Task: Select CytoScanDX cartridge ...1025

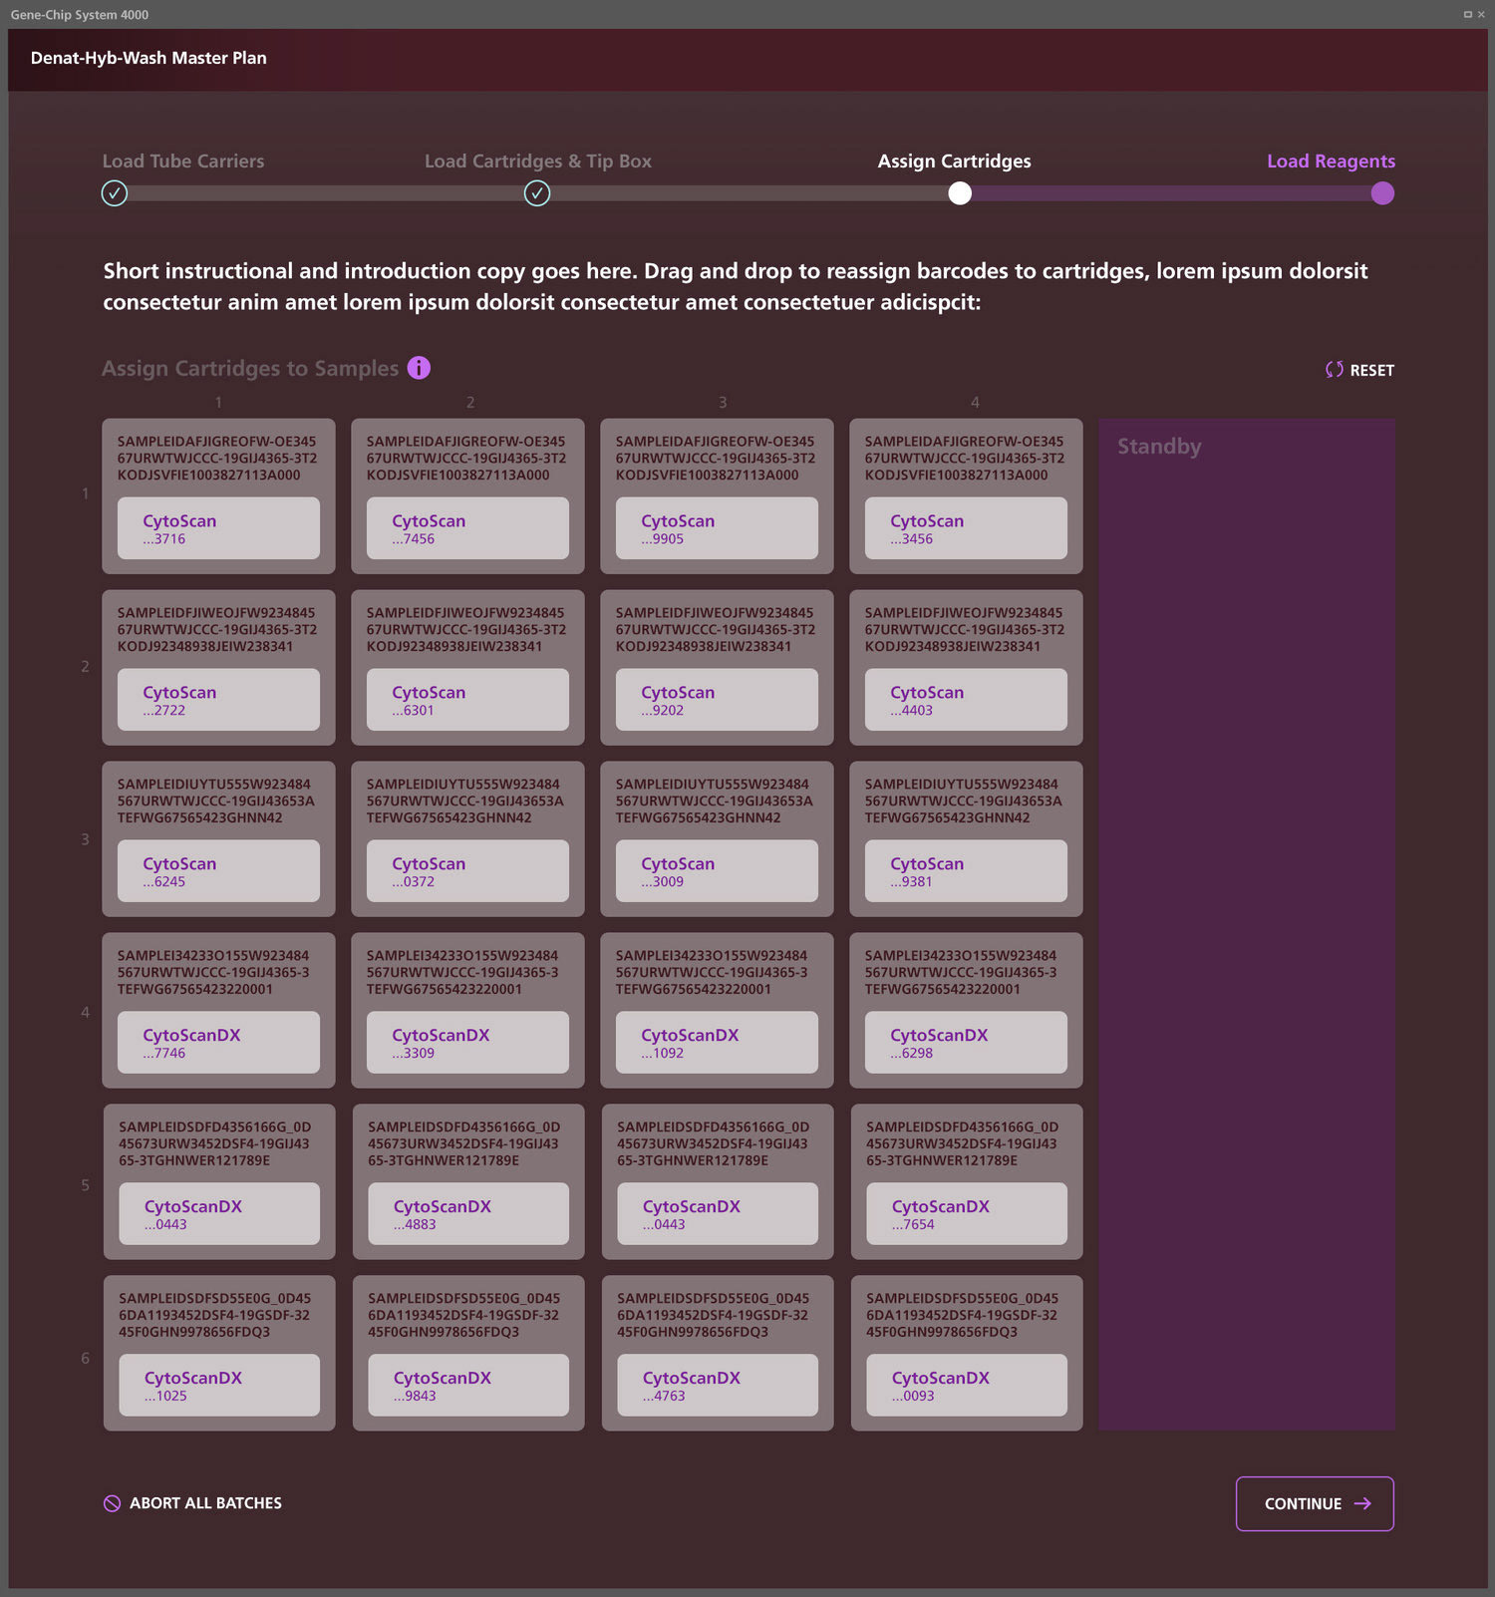Action: click(x=219, y=1386)
